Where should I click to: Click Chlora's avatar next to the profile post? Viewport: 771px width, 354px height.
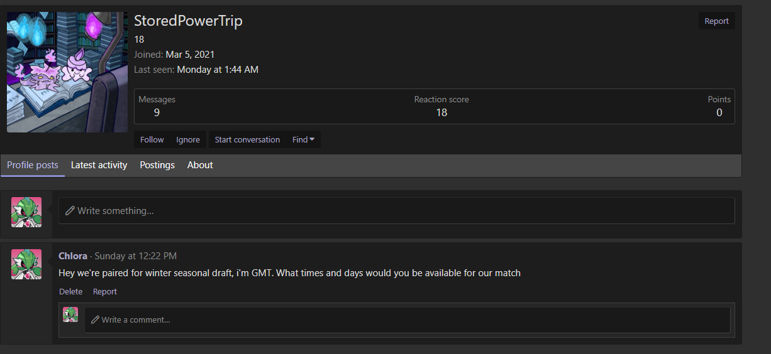(x=26, y=264)
